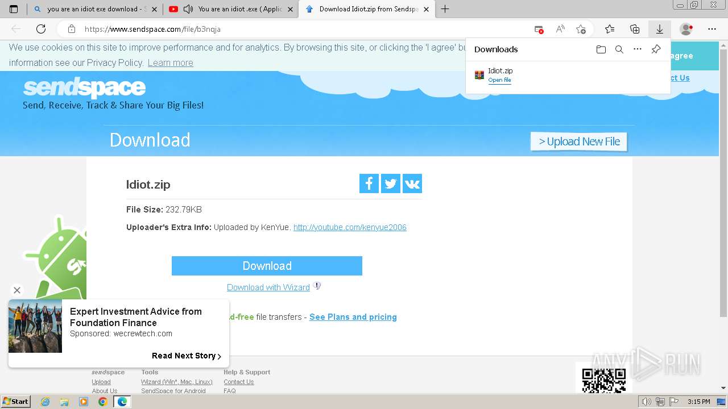Open footer FAQ link
The image size is (728, 409).
coord(230,391)
